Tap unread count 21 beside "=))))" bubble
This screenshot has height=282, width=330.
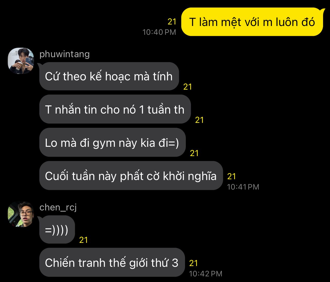coord(84,240)
